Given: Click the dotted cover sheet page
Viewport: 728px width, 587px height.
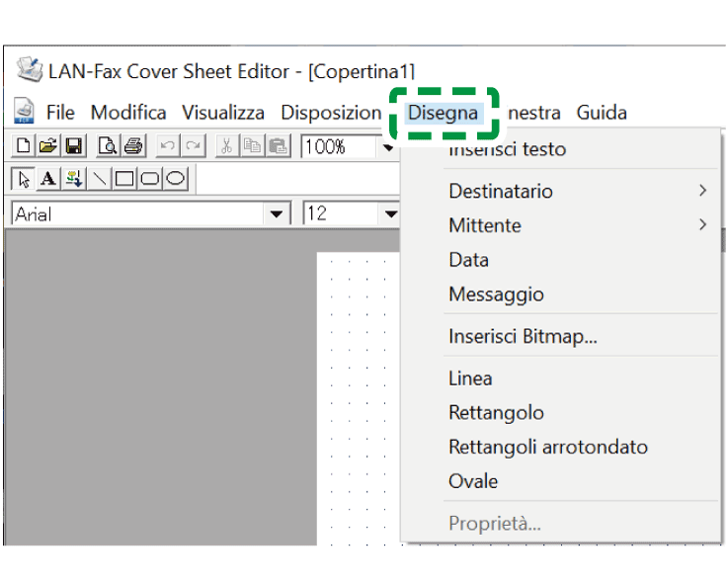Looking at the screenshot, I should pos(359,398).
